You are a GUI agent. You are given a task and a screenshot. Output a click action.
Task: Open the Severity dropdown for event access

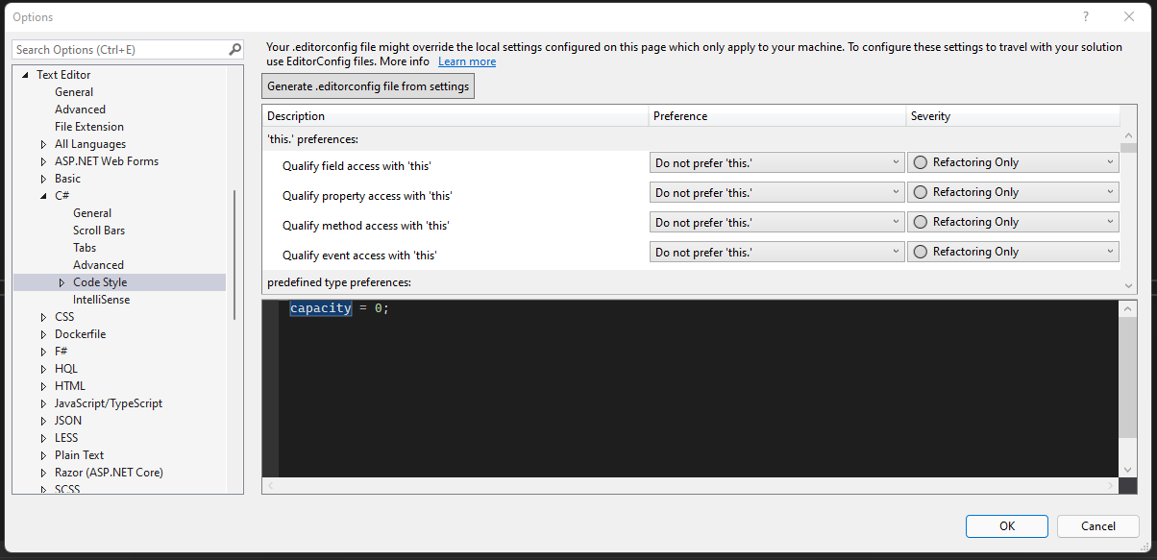tap(1110, 251)
